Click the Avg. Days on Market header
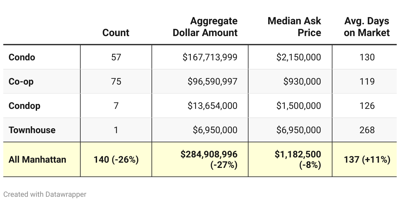Viewport: 400px width, 202px height. (367, 27)
